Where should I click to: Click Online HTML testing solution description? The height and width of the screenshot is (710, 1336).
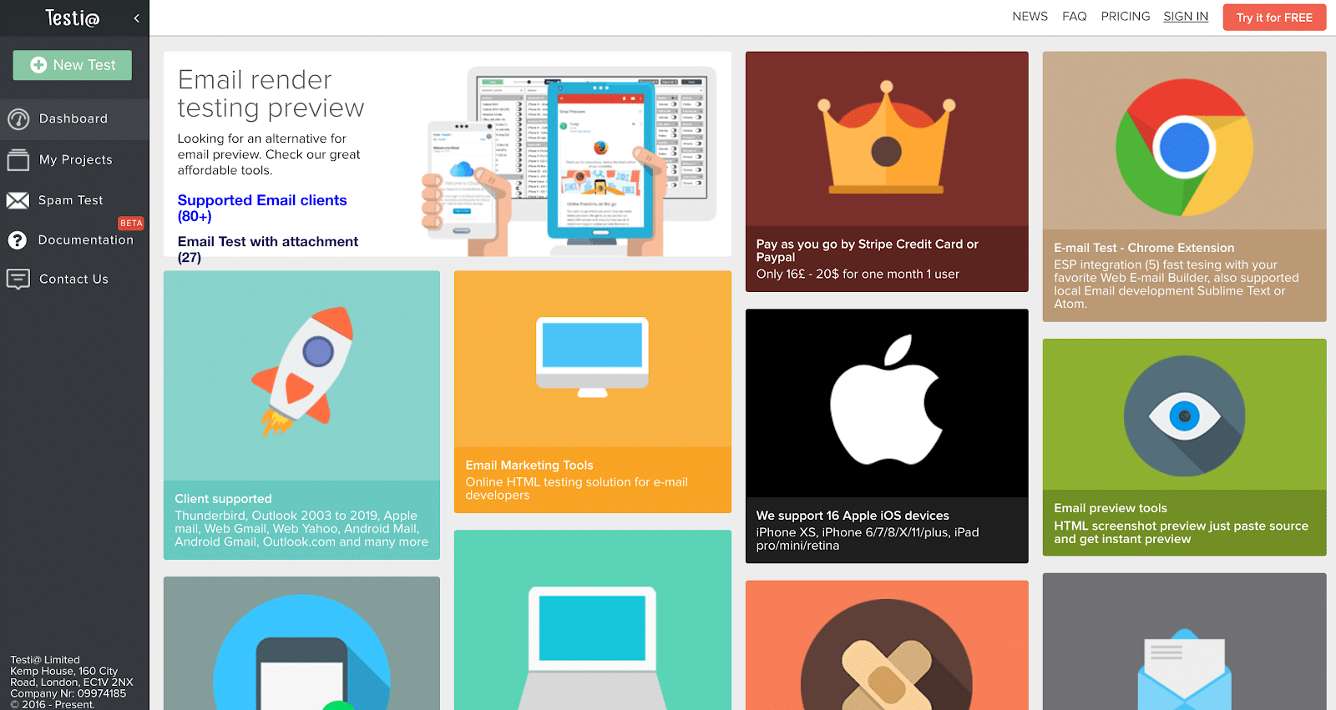[577, 488]
